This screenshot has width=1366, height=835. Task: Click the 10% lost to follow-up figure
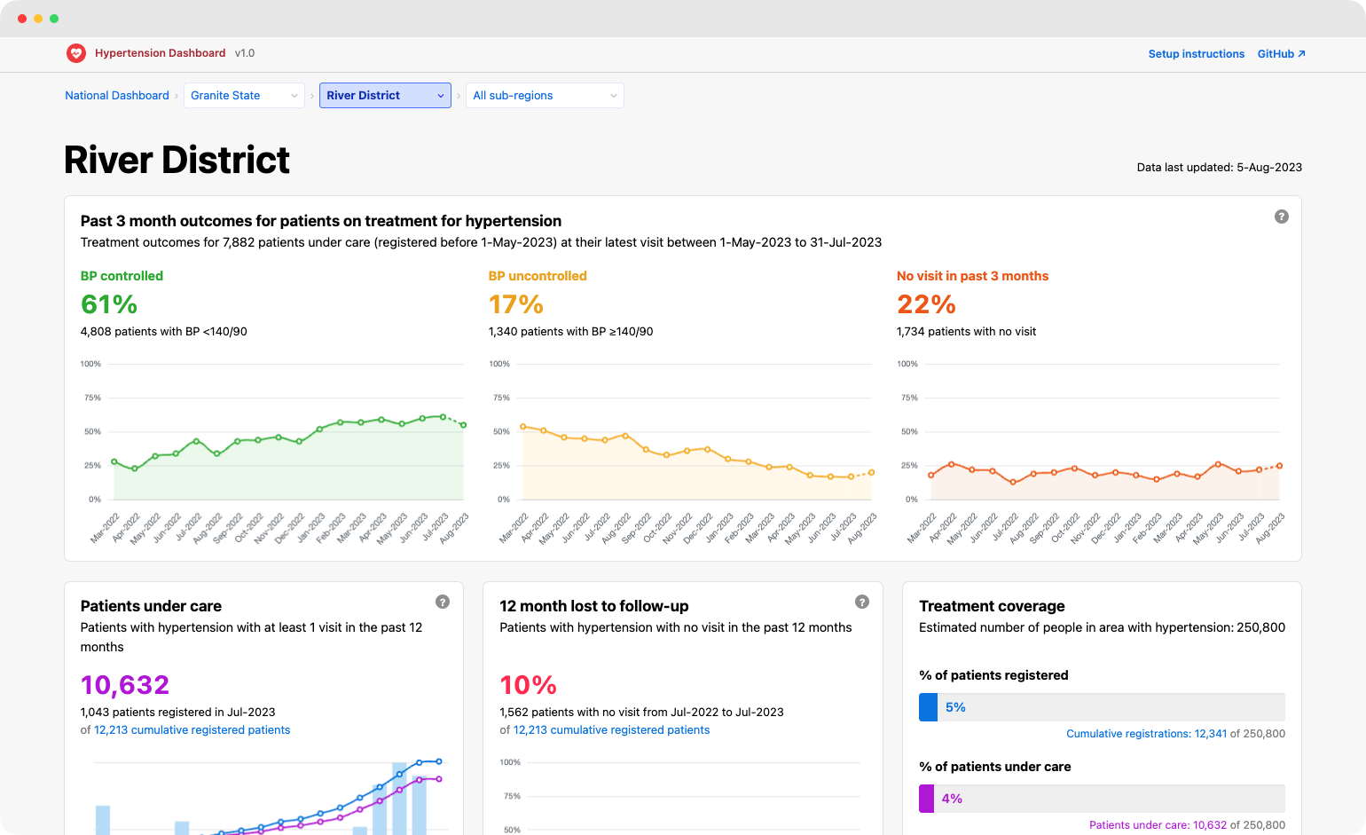tap(529, 685)
